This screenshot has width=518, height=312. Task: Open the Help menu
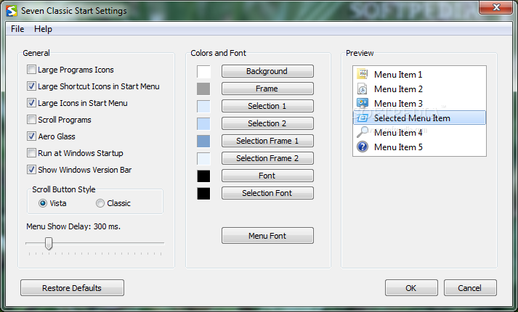coord(43,29)
